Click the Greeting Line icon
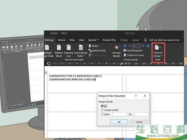This screenshot has width=187, height=140. pyautogui.click(x=69, y=47)
